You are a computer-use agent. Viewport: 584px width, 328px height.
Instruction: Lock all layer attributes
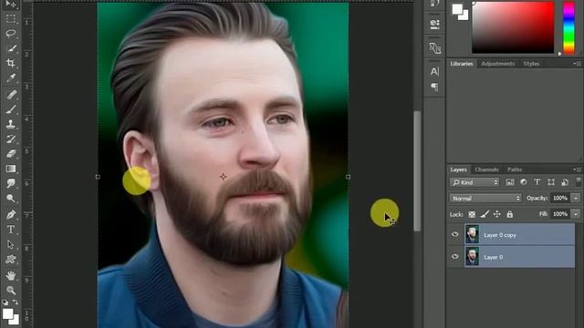pos(509,214)
